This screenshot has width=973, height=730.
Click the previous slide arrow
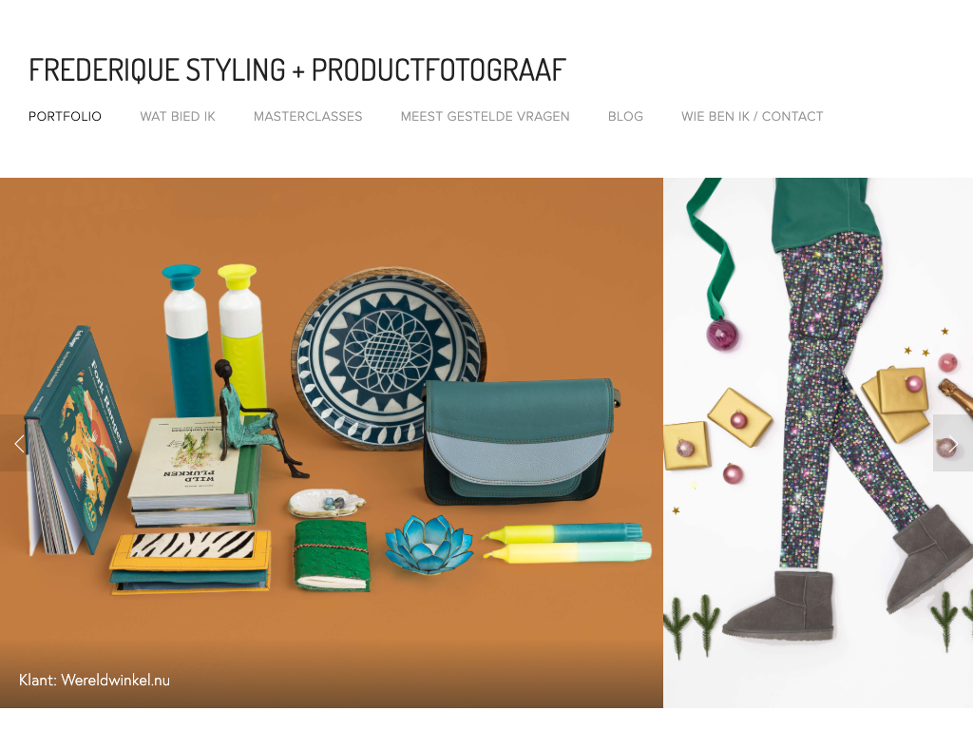(19, 443)
